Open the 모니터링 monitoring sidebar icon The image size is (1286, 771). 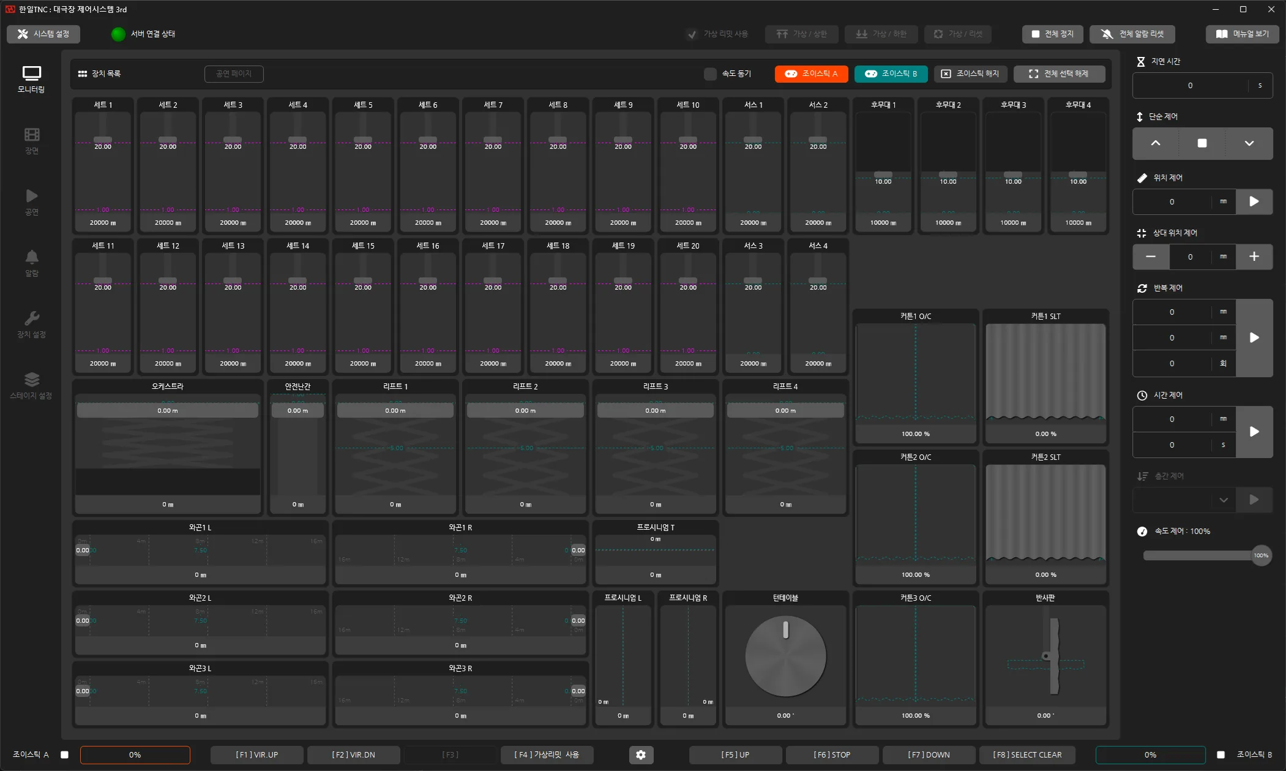(x=31, y=73)
